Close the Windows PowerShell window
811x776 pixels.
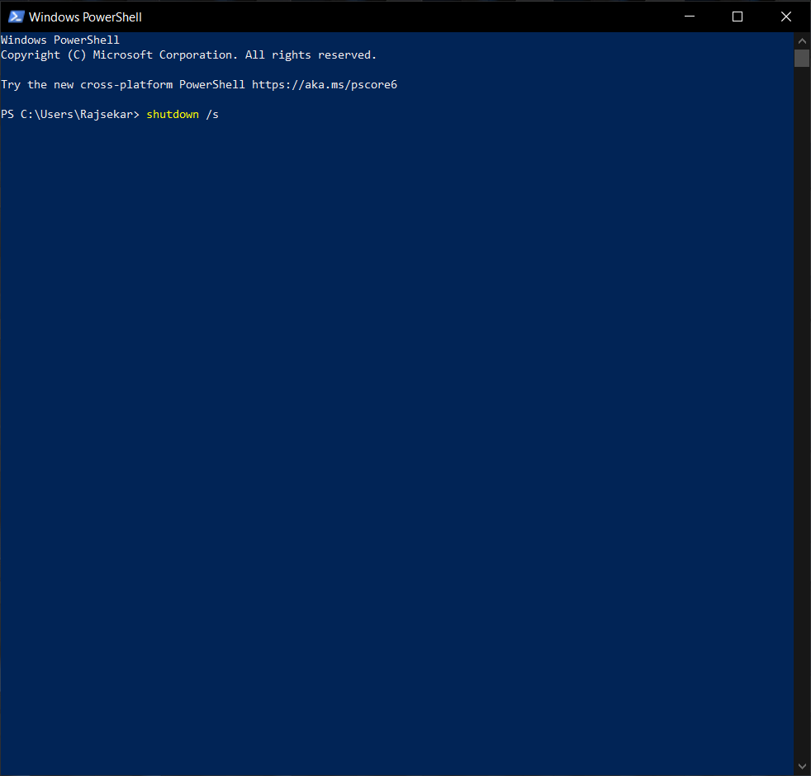click(x=786, y=17)
